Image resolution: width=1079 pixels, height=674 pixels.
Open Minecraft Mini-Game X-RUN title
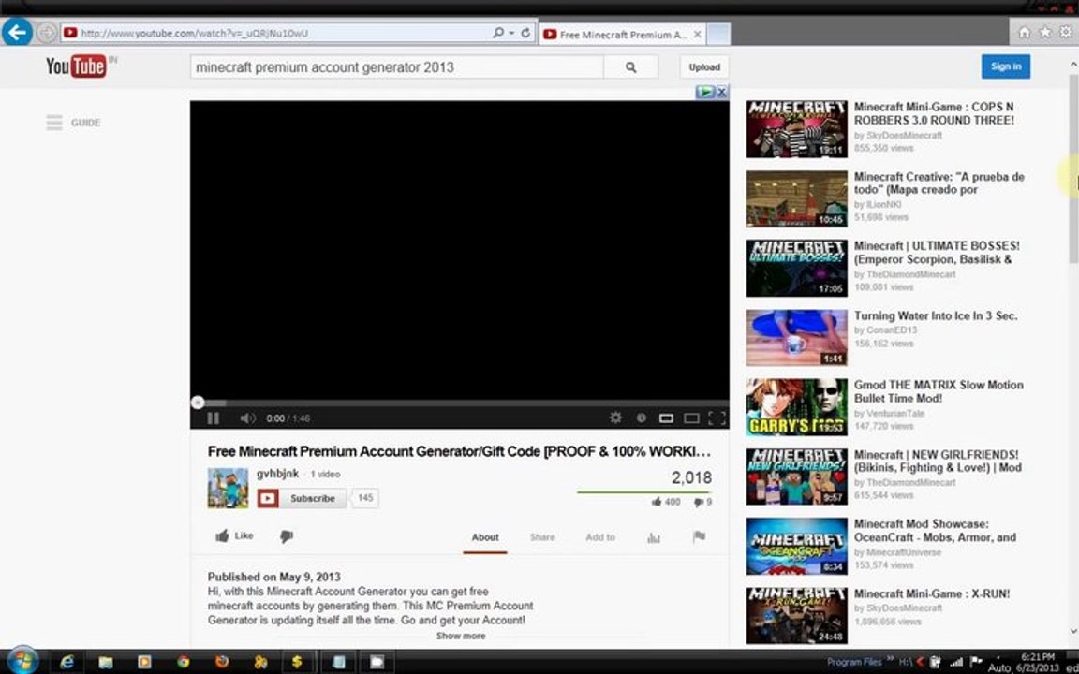click(x=932, y=593)
